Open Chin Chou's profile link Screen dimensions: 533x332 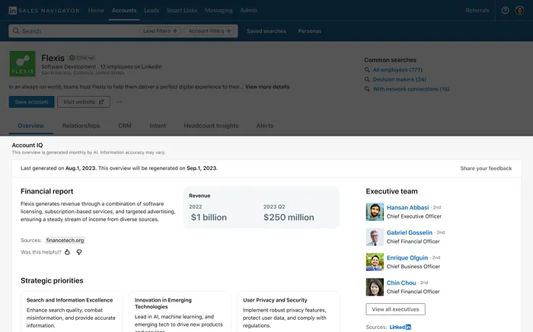pos(401,283)
